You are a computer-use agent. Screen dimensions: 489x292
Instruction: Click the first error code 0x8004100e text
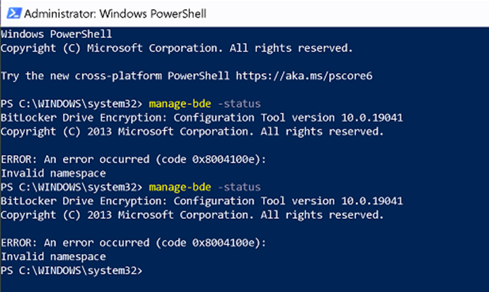tap(223, 159)
